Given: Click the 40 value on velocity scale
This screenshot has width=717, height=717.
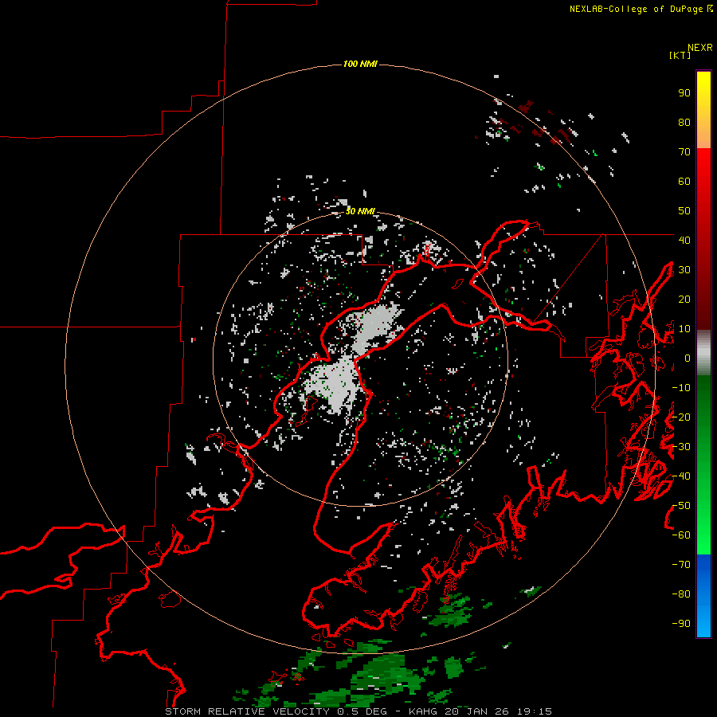Looking at the screenshot, I should 684,240.
